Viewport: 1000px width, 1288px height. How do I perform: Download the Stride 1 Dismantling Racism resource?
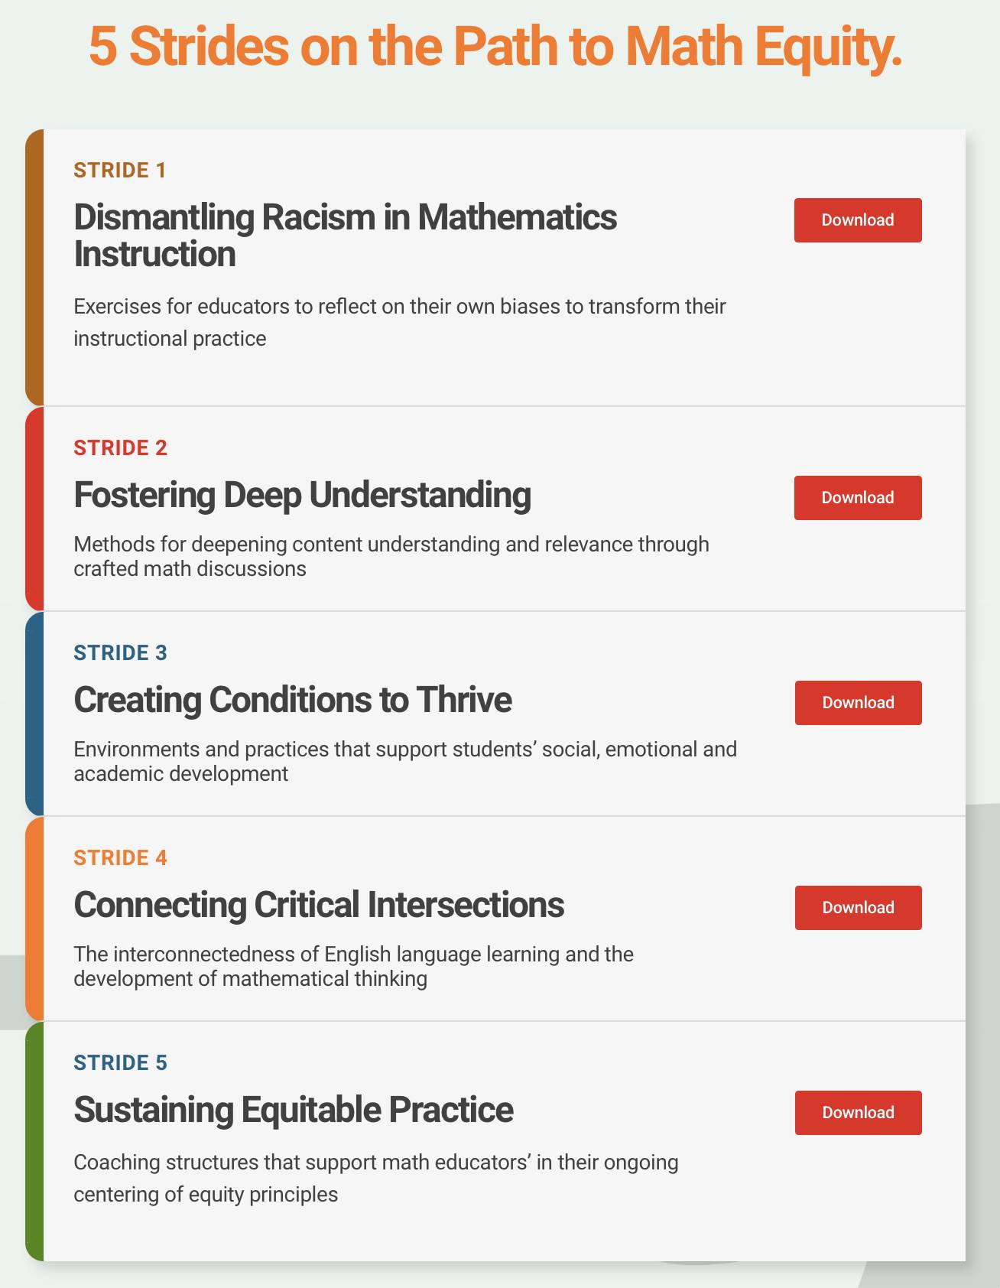coord(858,220)
